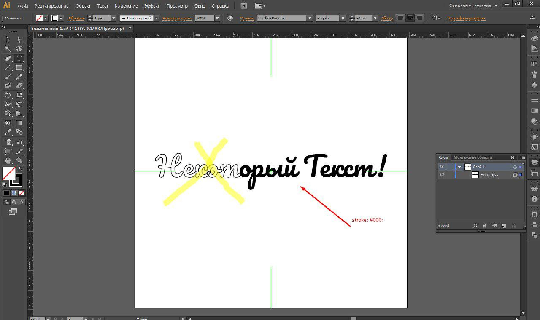Set Gradient fill mode below swatches
The width and height of the screenshot is (540, 320).
click(x=14, y=193)
